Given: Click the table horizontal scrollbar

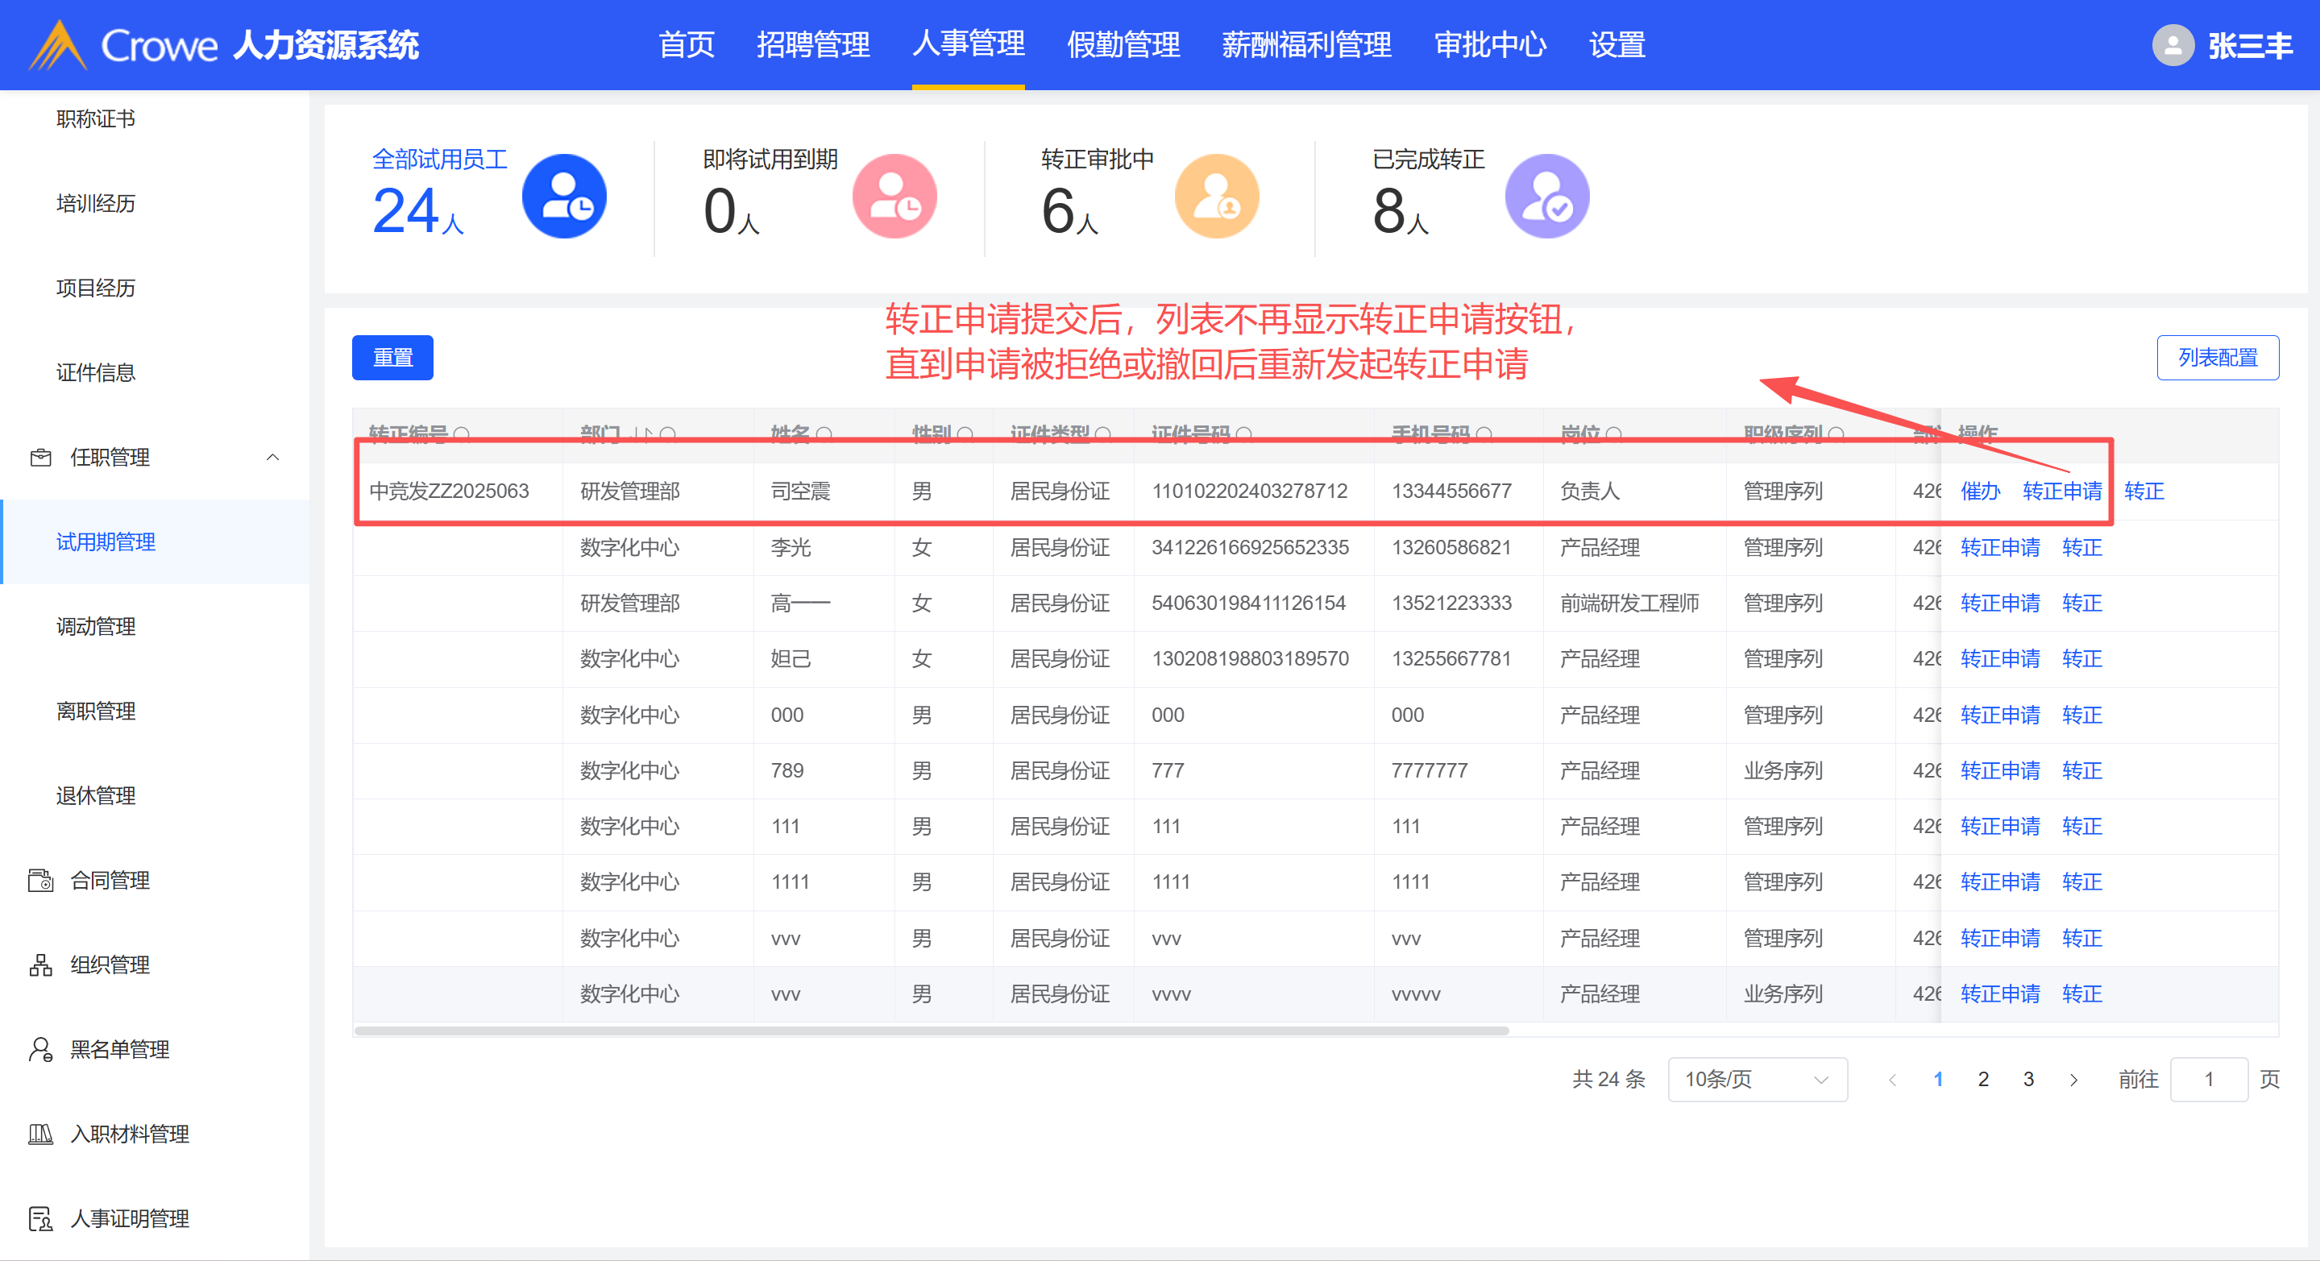Looking at the screenshot, I should pyautogui.click(x=932, y=1031).
